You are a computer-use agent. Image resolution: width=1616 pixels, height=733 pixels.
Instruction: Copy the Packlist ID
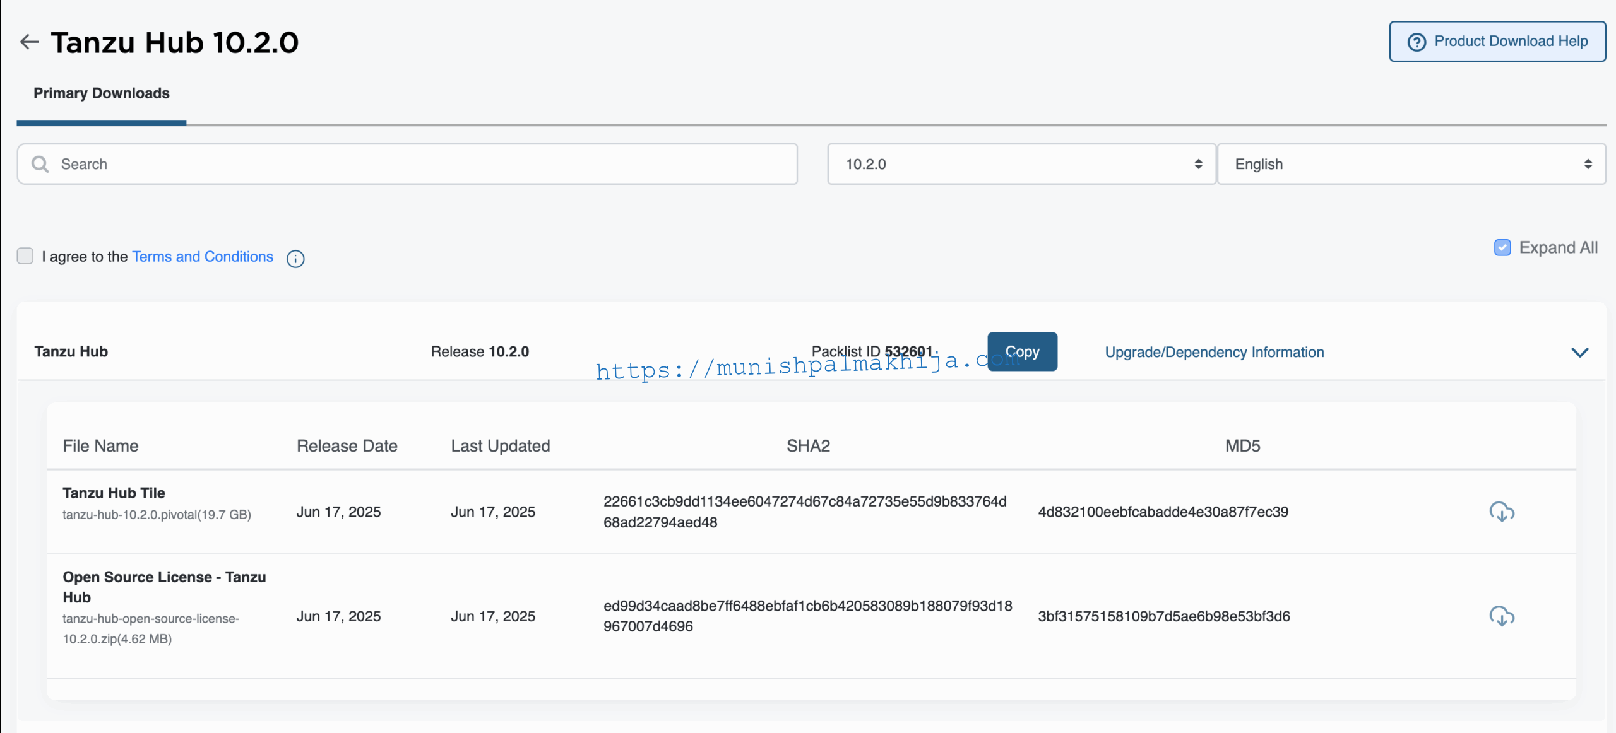tap(1022, 351)
